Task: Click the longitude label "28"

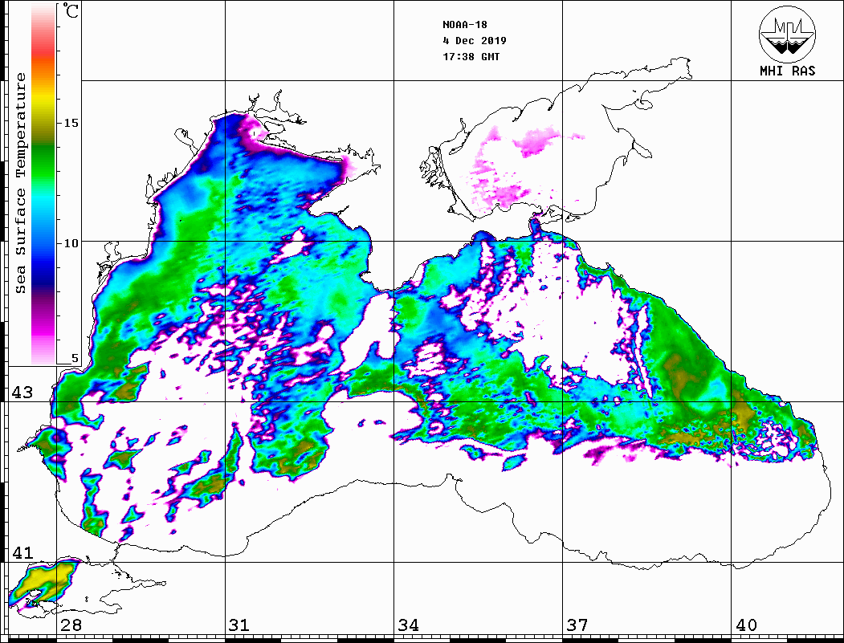Action: pyautogui.click(x=71, y=625)
